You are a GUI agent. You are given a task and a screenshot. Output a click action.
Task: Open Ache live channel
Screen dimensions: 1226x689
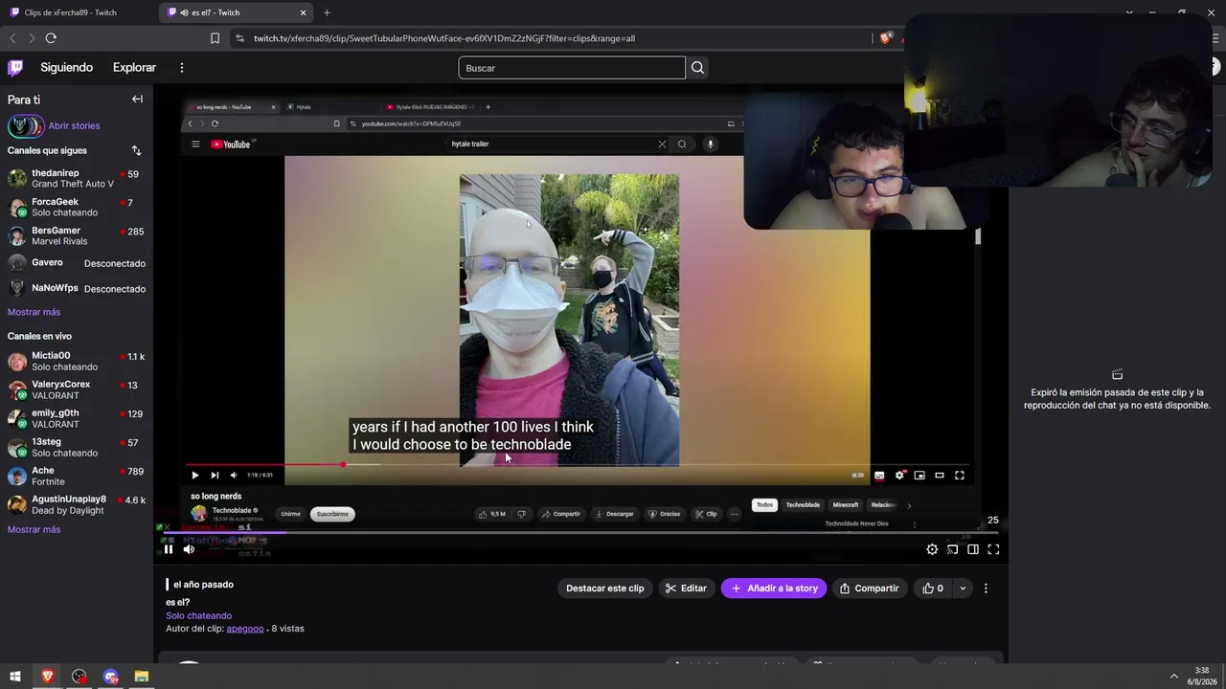[77, 476]
